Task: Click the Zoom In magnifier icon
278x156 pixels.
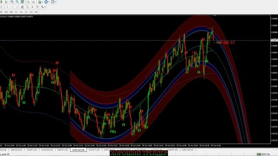Action: (x=12, y=2)
